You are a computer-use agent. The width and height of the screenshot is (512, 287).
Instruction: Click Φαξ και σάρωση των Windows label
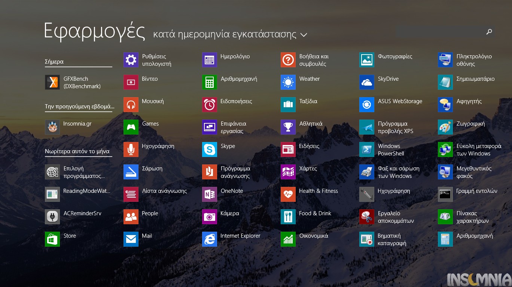399,172
